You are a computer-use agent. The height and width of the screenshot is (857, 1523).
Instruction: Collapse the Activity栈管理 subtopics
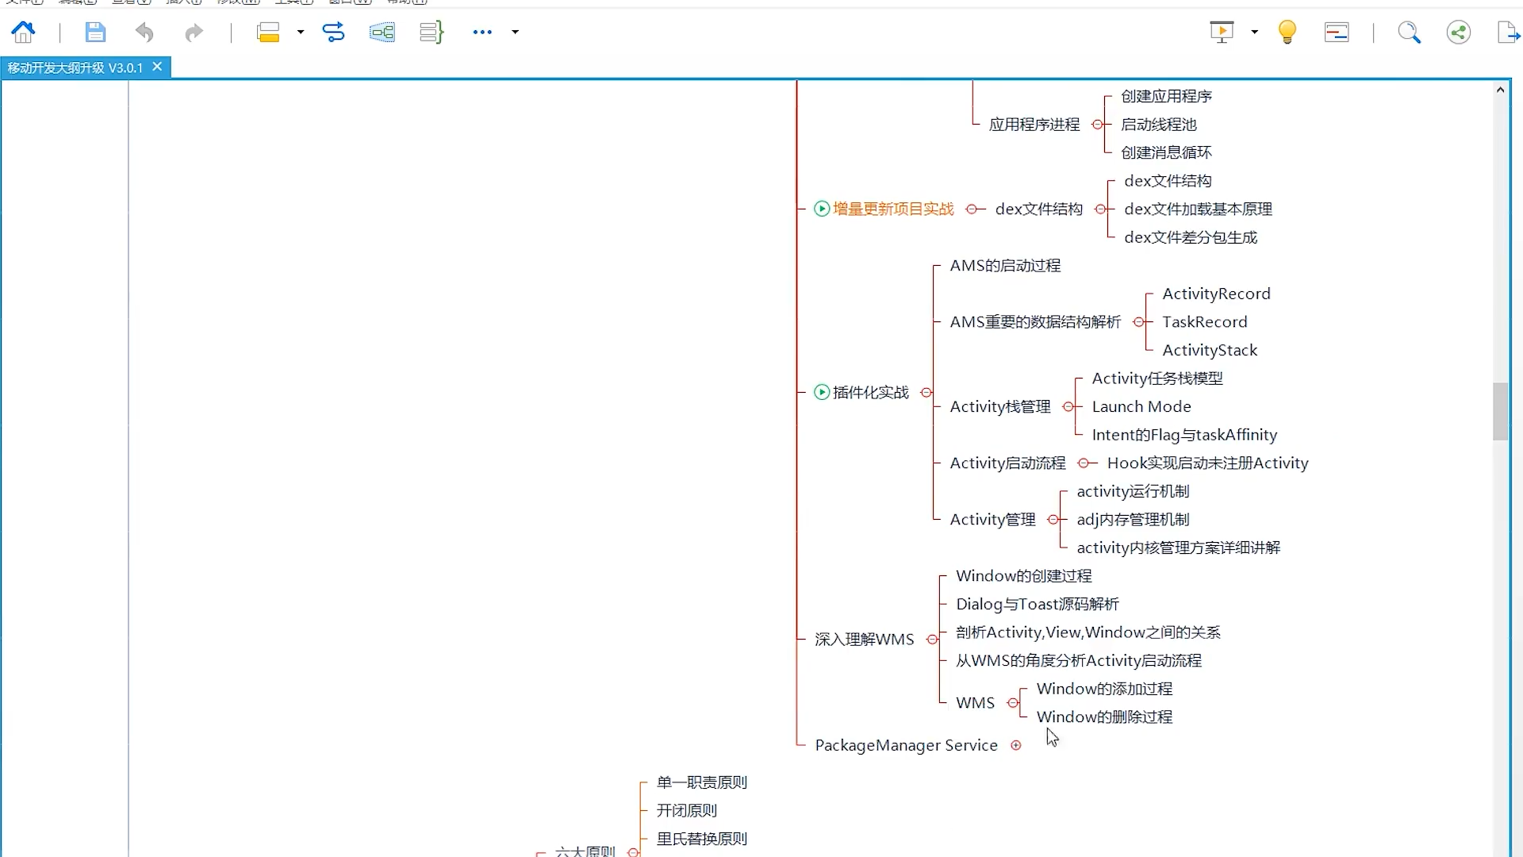(x=1068, y=407)
